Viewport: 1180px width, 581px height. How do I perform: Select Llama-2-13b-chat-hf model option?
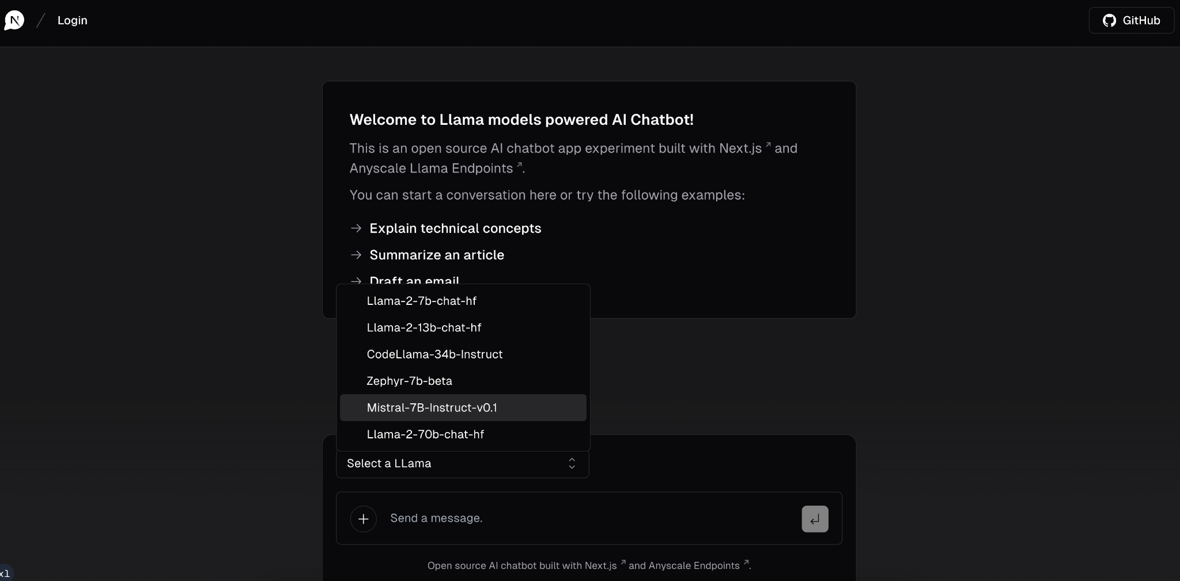tap(423, 327)
